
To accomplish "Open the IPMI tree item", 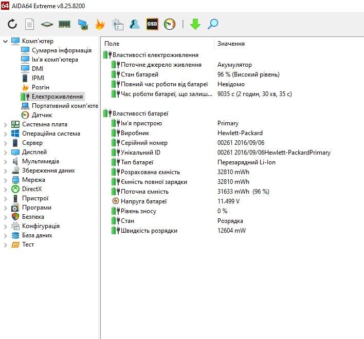I will click(x=38, y=78).
